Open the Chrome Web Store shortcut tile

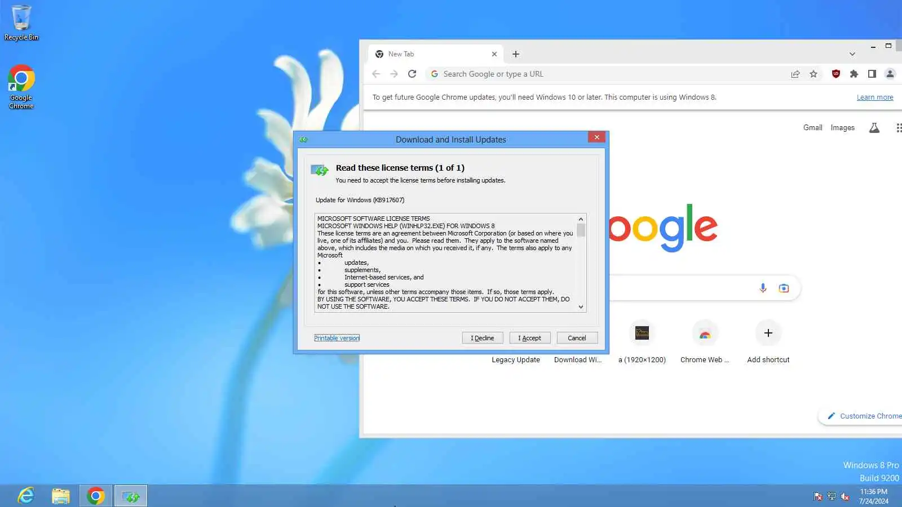(x=705, y=341)
